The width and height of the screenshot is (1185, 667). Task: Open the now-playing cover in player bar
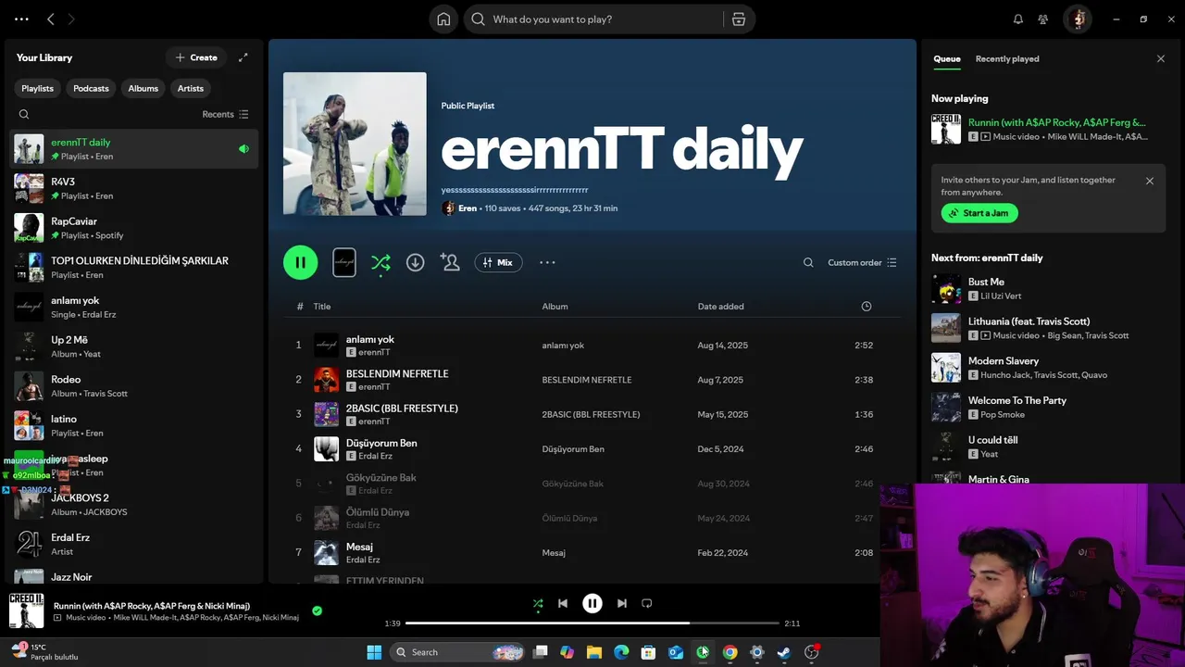pos(26,611)
